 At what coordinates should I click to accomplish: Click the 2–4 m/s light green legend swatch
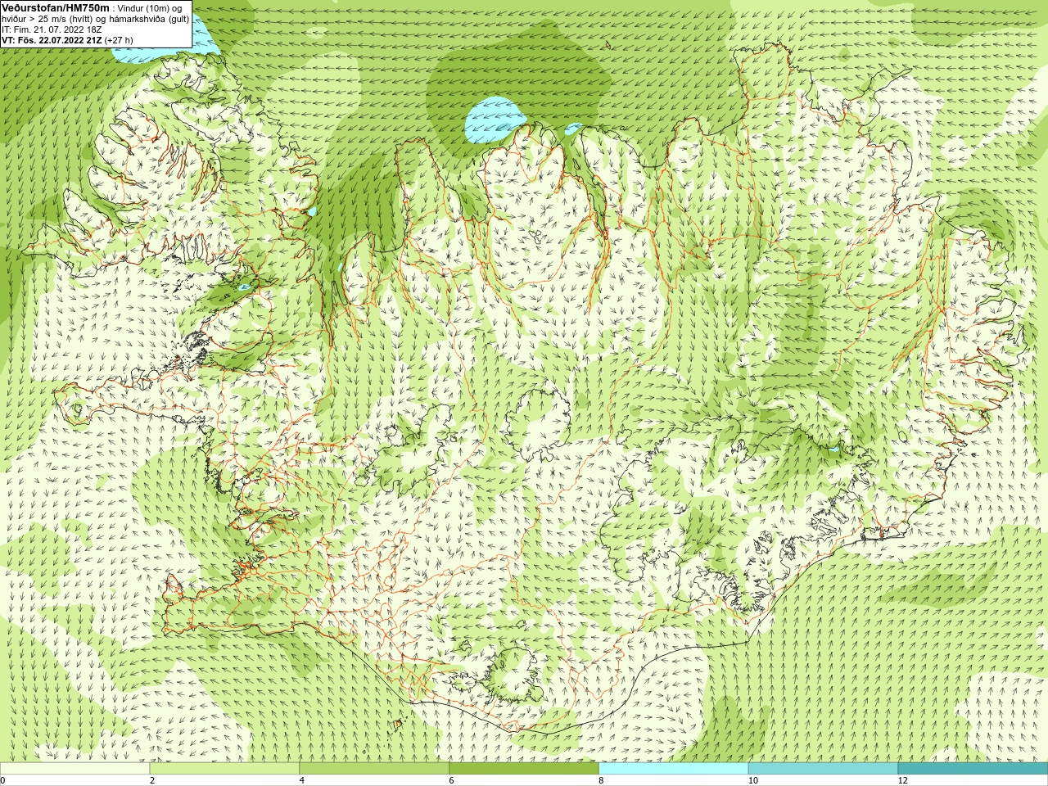(x=224, y=769)
